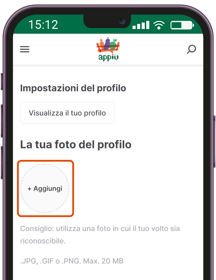Viewport: 216px width, 280px height.
Task: Tap the front camera lens in notch
Action: (122, 21)
